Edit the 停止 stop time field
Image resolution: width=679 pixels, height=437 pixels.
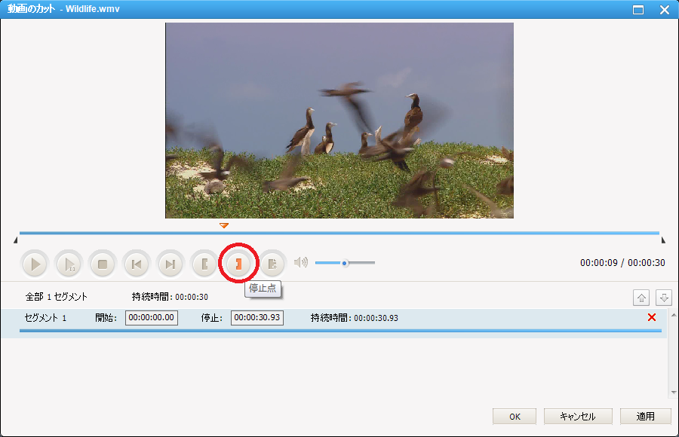[257, 318]
